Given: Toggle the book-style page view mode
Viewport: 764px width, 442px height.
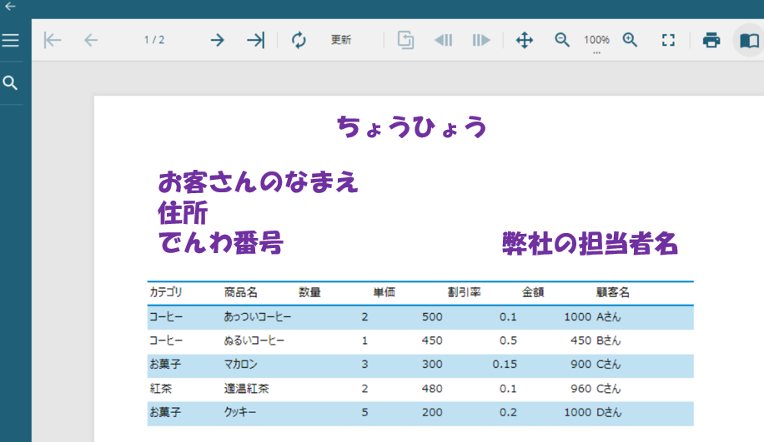Looking at the screenshot, I should pyautogui.click(x=749, y=40).
